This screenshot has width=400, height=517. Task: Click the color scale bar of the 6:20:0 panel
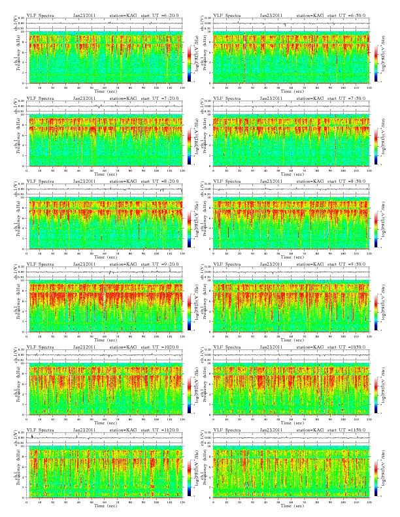coord(189,63)
